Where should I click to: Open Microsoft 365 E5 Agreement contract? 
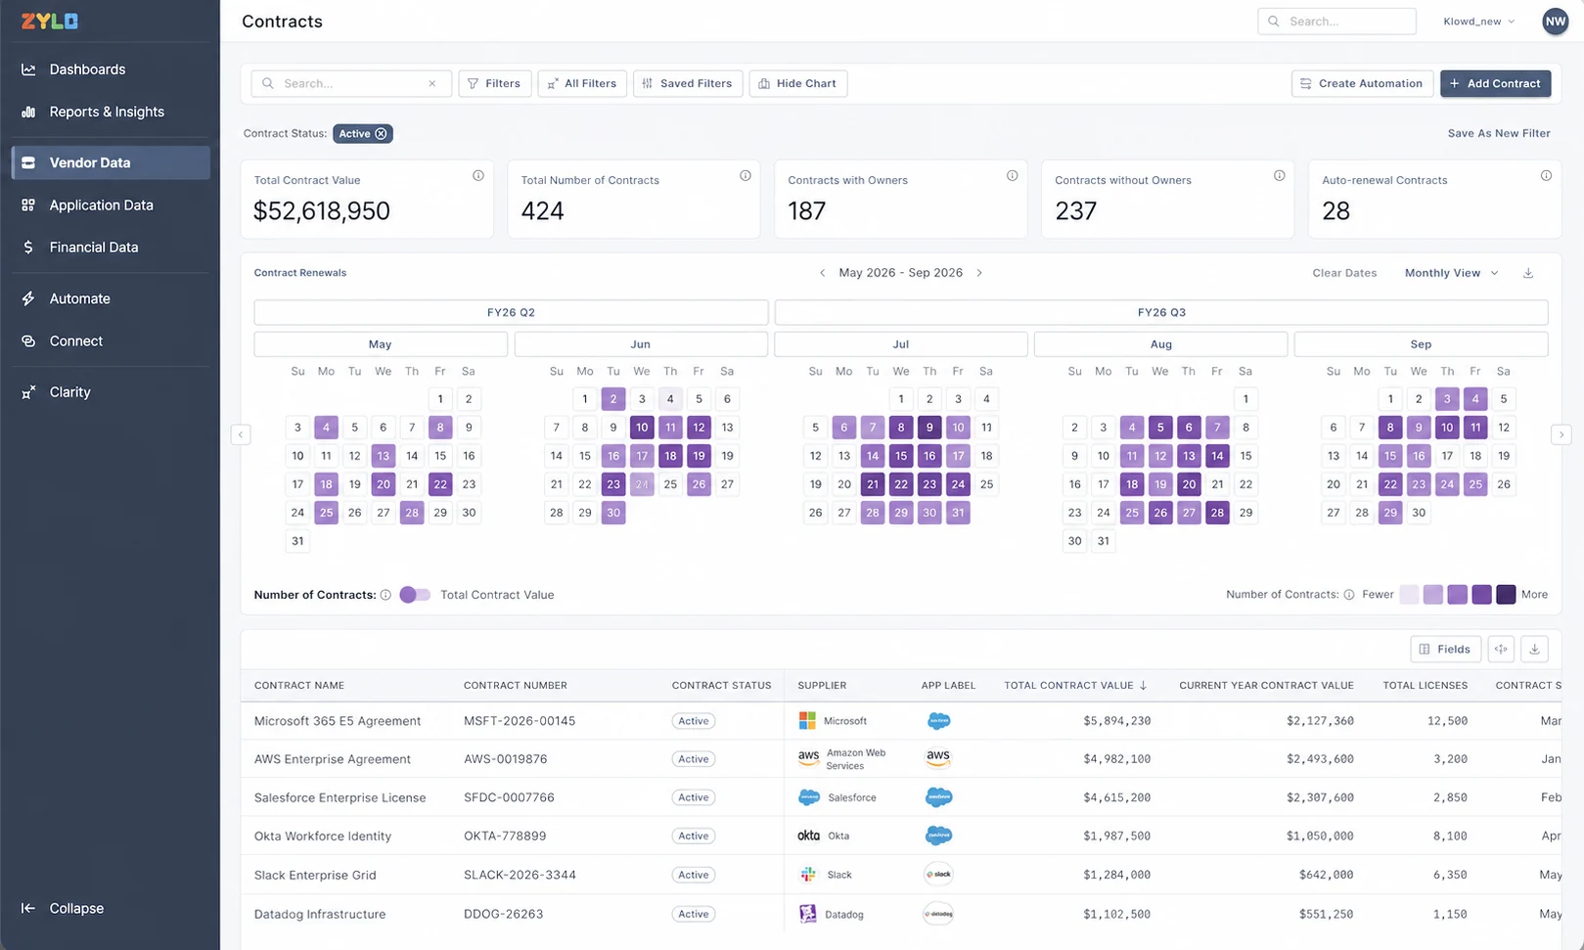[x=338, y=721]
